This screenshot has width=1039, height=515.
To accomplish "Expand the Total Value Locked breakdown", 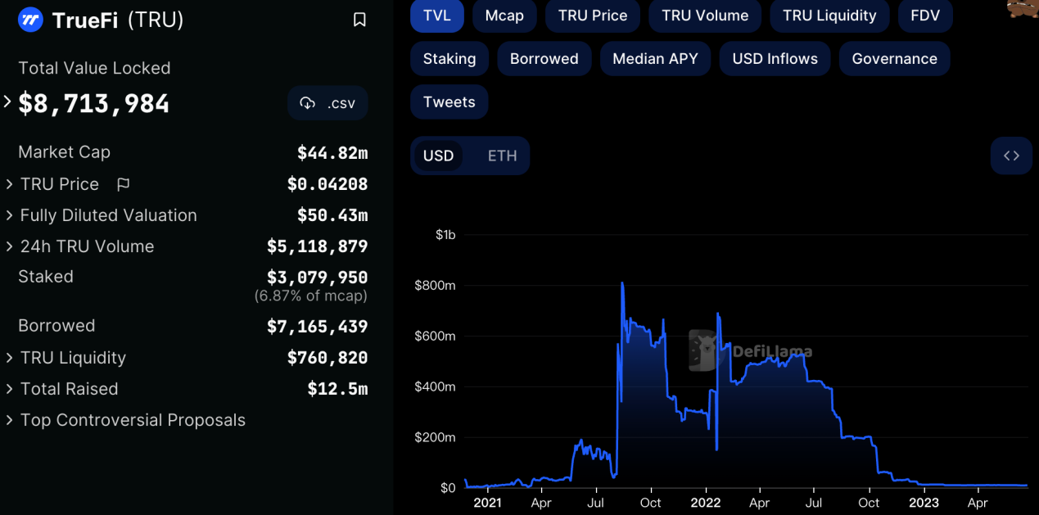I will [x=8, y=102].
